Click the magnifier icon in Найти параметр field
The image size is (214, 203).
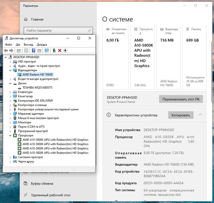click(89, 30)
